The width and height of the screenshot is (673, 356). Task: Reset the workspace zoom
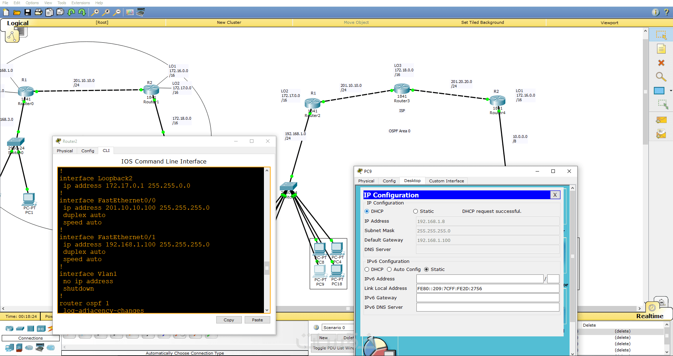point(106,12)
